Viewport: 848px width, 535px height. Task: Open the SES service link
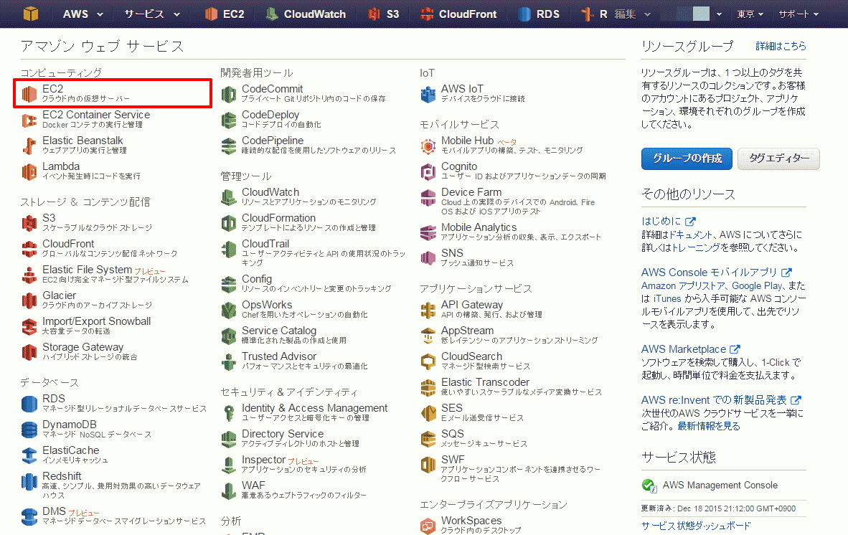(x=452, y=407)
